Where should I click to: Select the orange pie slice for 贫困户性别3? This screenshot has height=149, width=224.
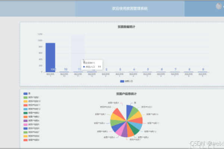tap(130, 131)
